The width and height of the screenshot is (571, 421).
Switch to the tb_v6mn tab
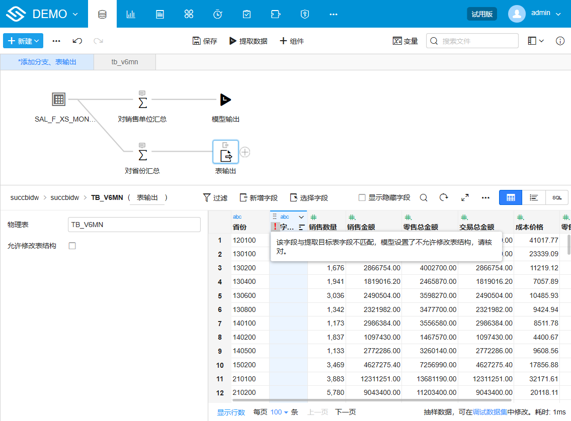125,62
